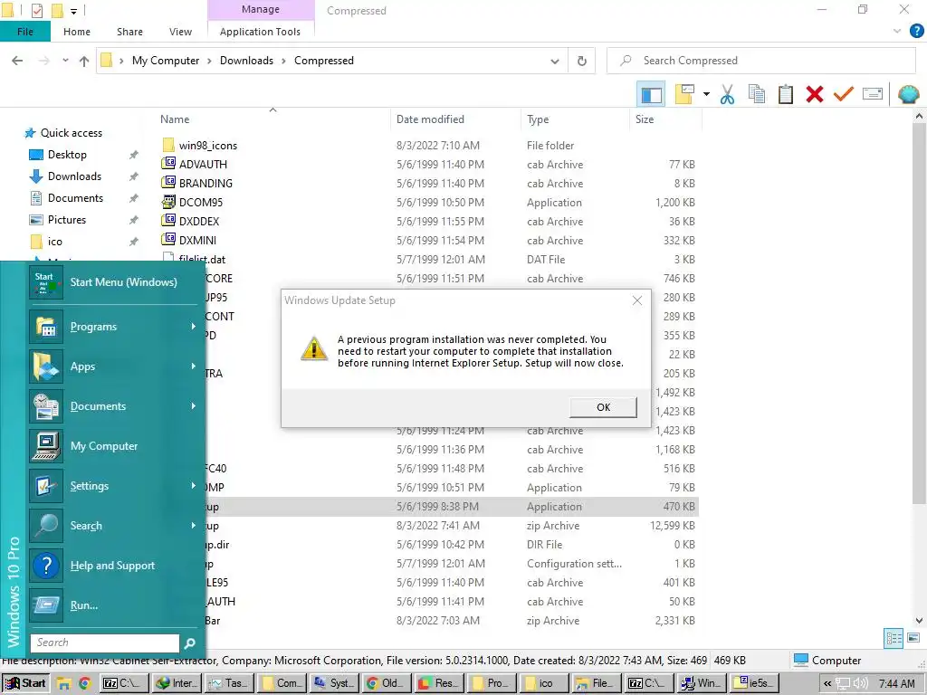This screenshot has height=695, width=927.
Task: Open the Share ribbon tab
Action: (129, 32)
